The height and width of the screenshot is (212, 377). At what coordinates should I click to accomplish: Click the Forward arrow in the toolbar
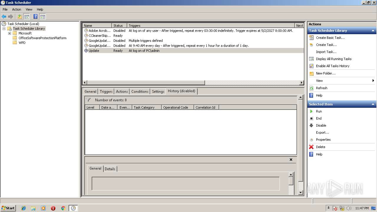(x=11, y=16)
